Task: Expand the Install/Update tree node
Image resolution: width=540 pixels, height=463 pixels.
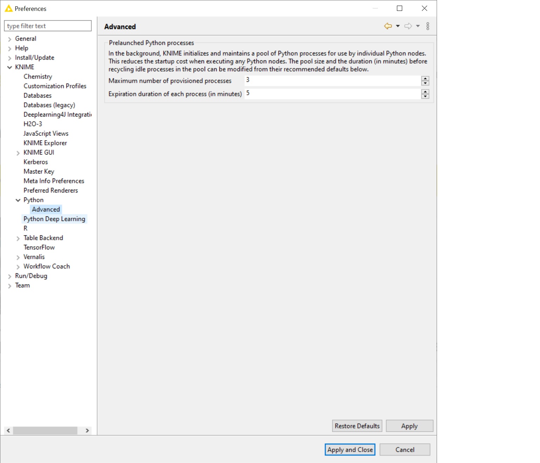Action: pyautogui.click(x=9, y=58)
